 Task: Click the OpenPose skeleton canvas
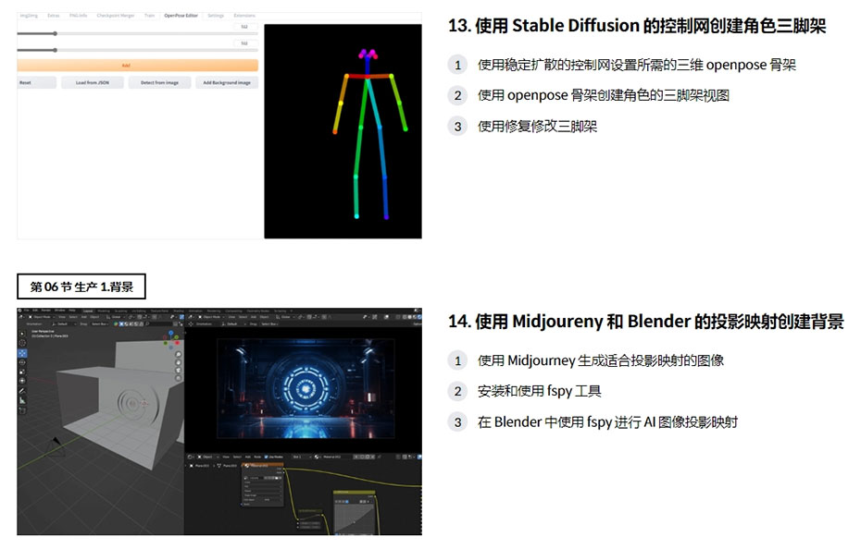pyautogui.click(x=343, y=131)
